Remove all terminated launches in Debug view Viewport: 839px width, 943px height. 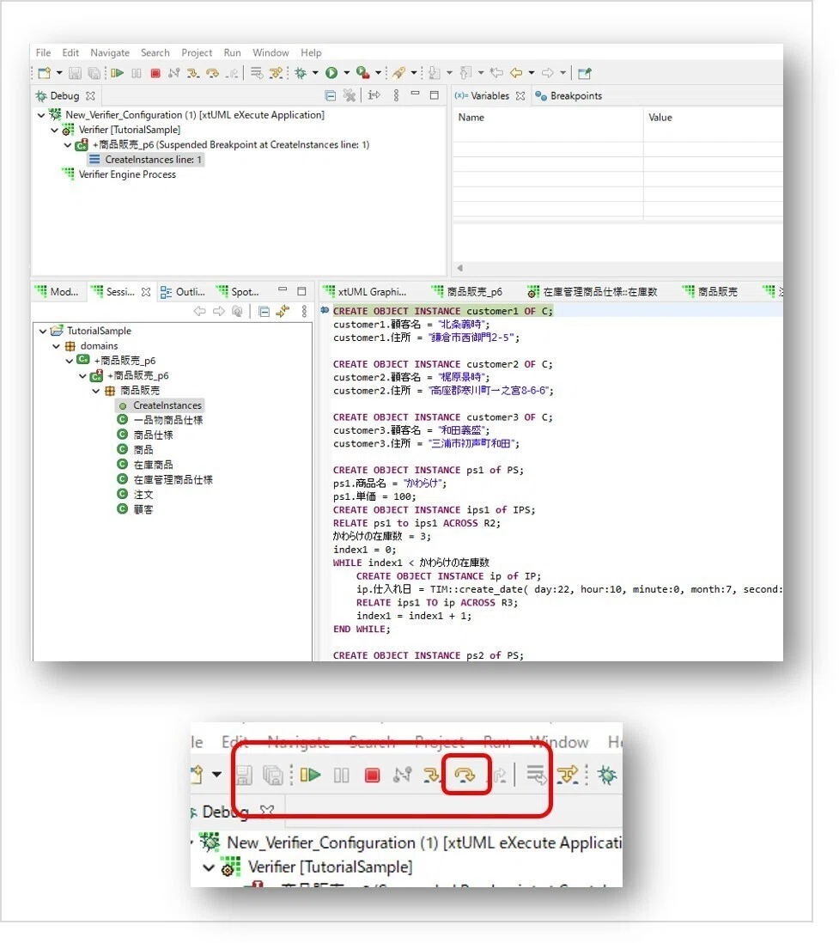coord(350,95)
